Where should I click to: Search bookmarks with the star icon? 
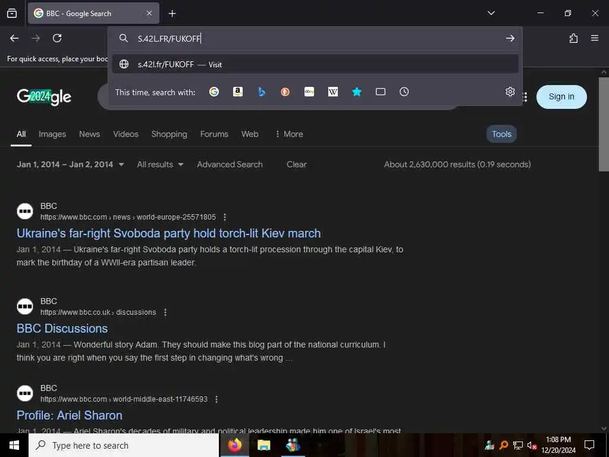click(357, 92)
